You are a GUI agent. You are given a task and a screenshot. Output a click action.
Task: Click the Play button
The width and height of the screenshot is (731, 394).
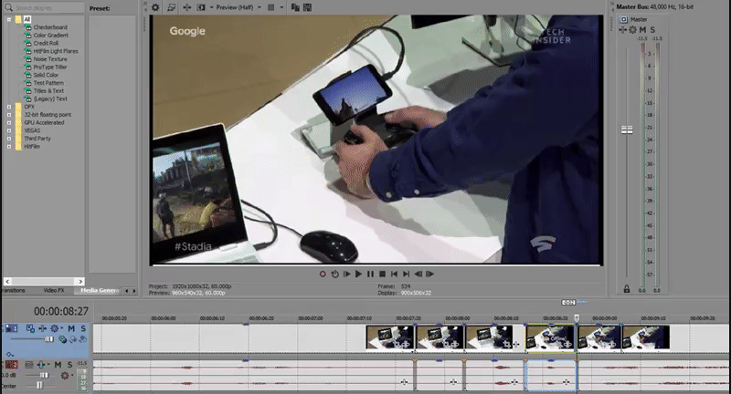(358, 274)
